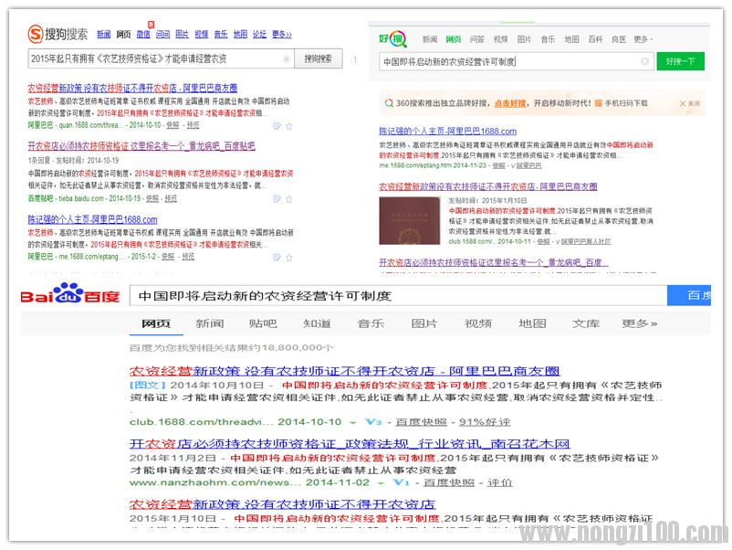Star the first Sogou result
Viewport: 732px width, 550px height.
[x=289, y=126]
